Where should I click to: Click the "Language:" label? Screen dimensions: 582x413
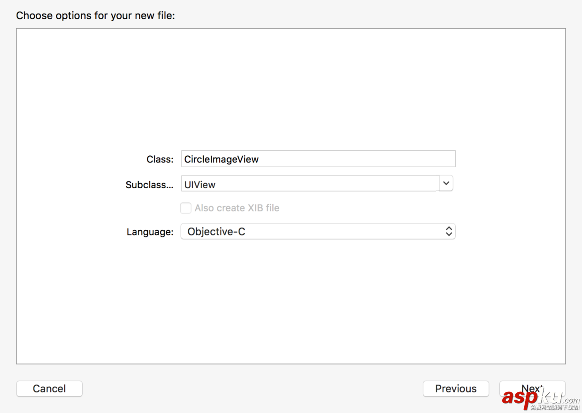coord(150,232)
